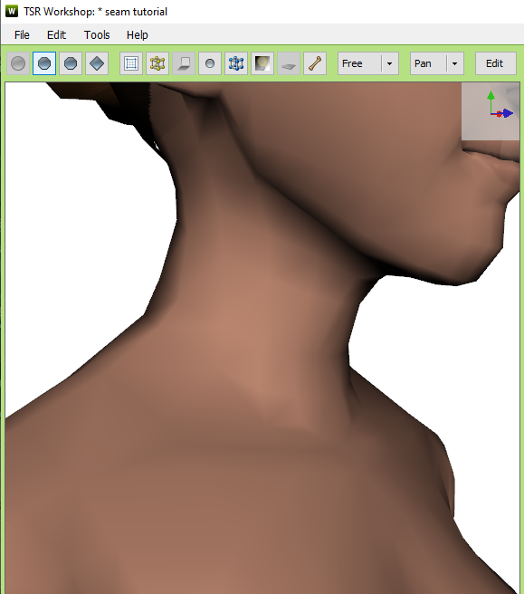
Task: Toggle the lightbulb lighting icon
Action: [x=262, y=63]
